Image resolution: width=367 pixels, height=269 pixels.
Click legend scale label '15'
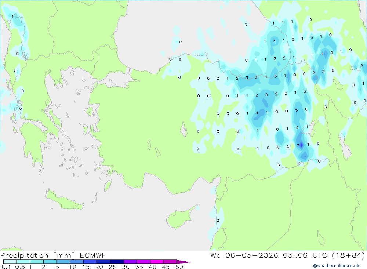86,267
